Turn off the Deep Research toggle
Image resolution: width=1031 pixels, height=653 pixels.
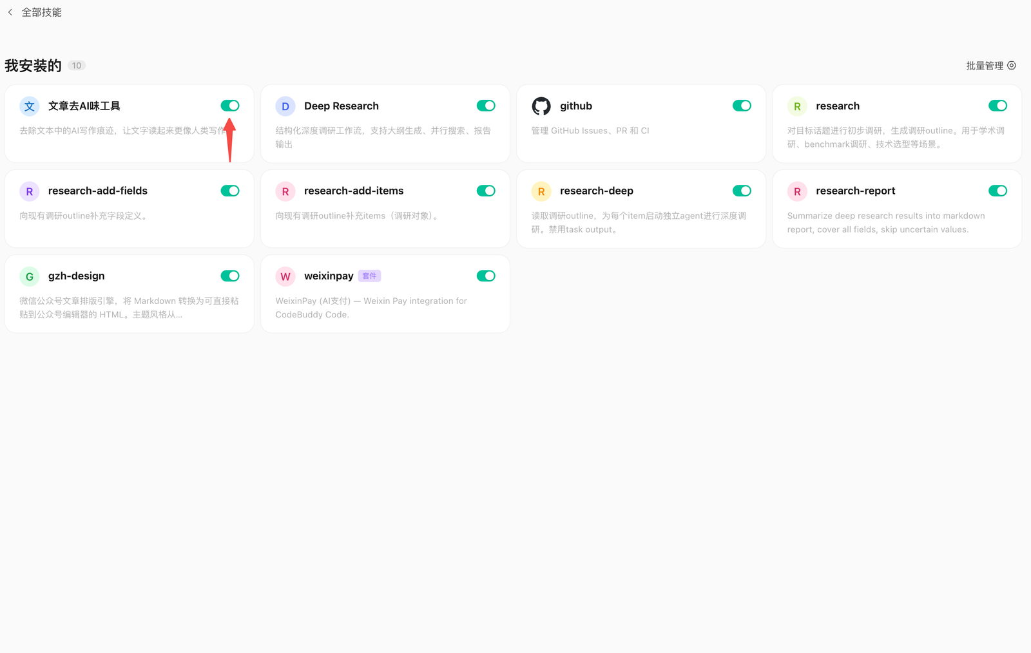tap(486, 106)
